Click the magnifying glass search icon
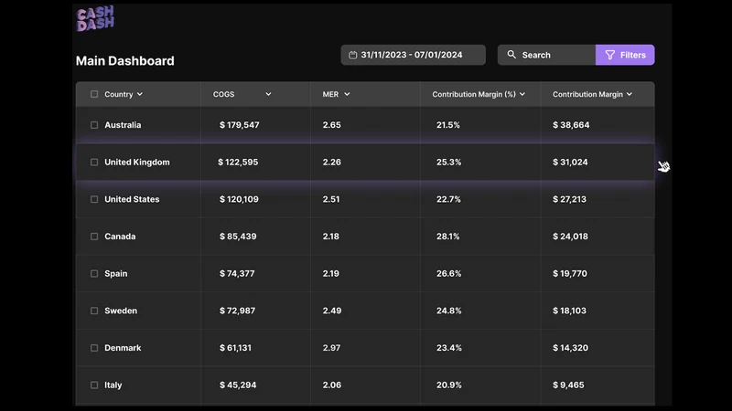This screenshot has width=732, height=411. [x=511, y=55]
